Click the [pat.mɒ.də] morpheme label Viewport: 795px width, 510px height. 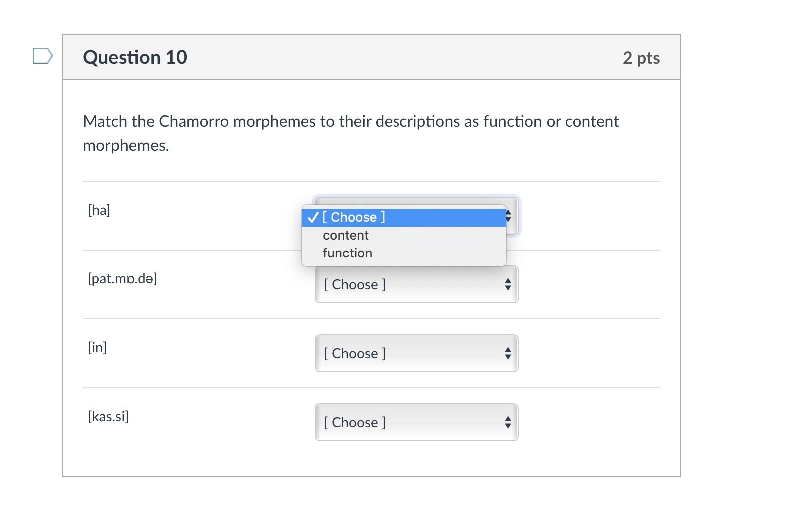(123, 278)
